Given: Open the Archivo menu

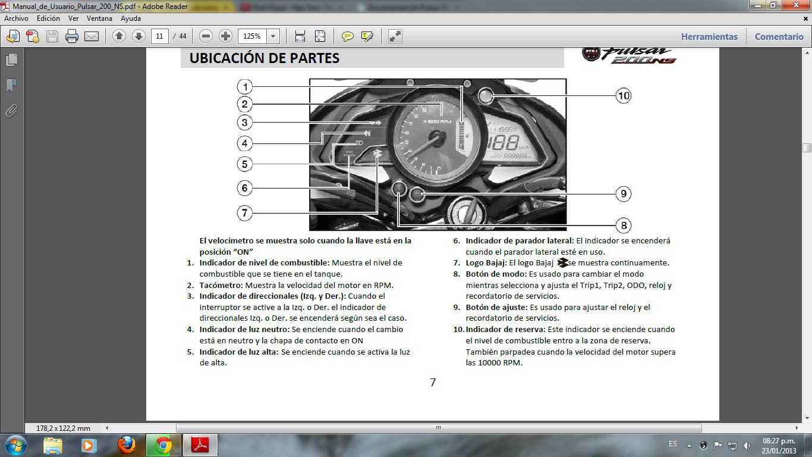Looking at the screenshot, I should click(16, 18).
